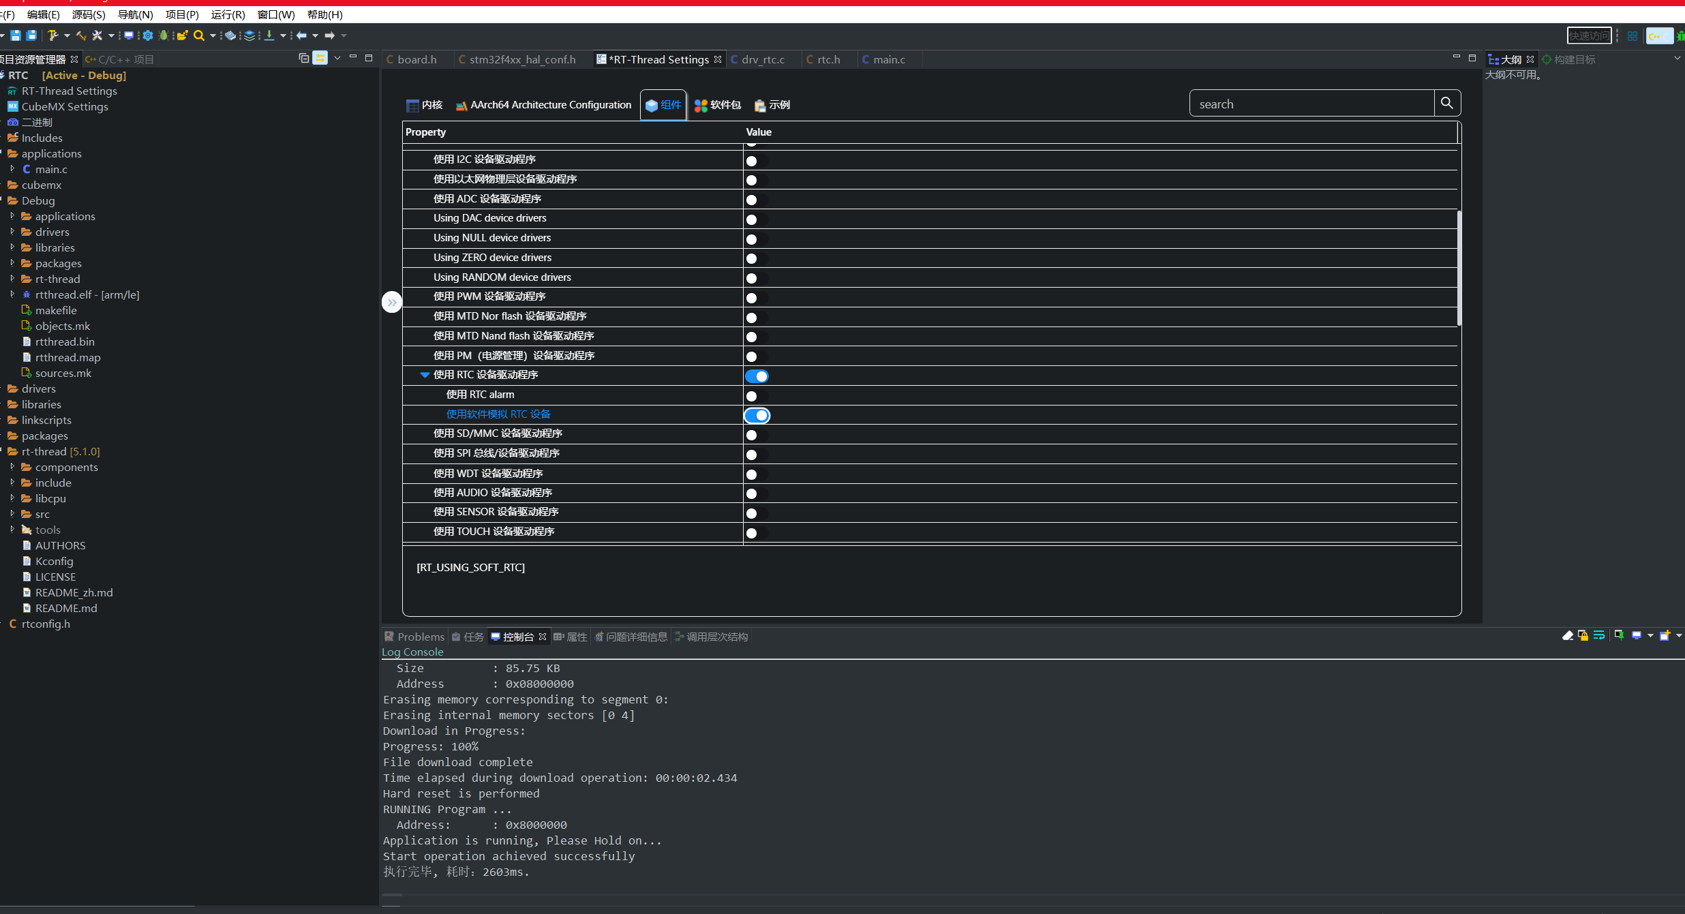The width and height of the screenshot is (1685, 914).
Task: Open CubeMX Settings in project tree
Action: click(65, 106)
